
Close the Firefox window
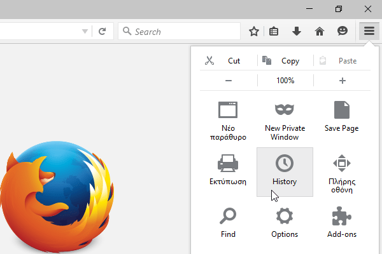[367, 9]
